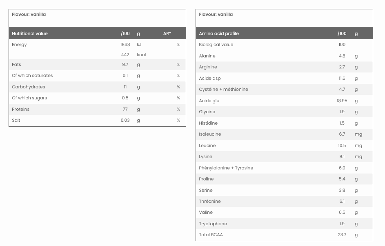This screenshot has height=246, width=385.
Task: Click the Cystéine + méthionine label
Action: pyautogui.click(x=223, y=89)
